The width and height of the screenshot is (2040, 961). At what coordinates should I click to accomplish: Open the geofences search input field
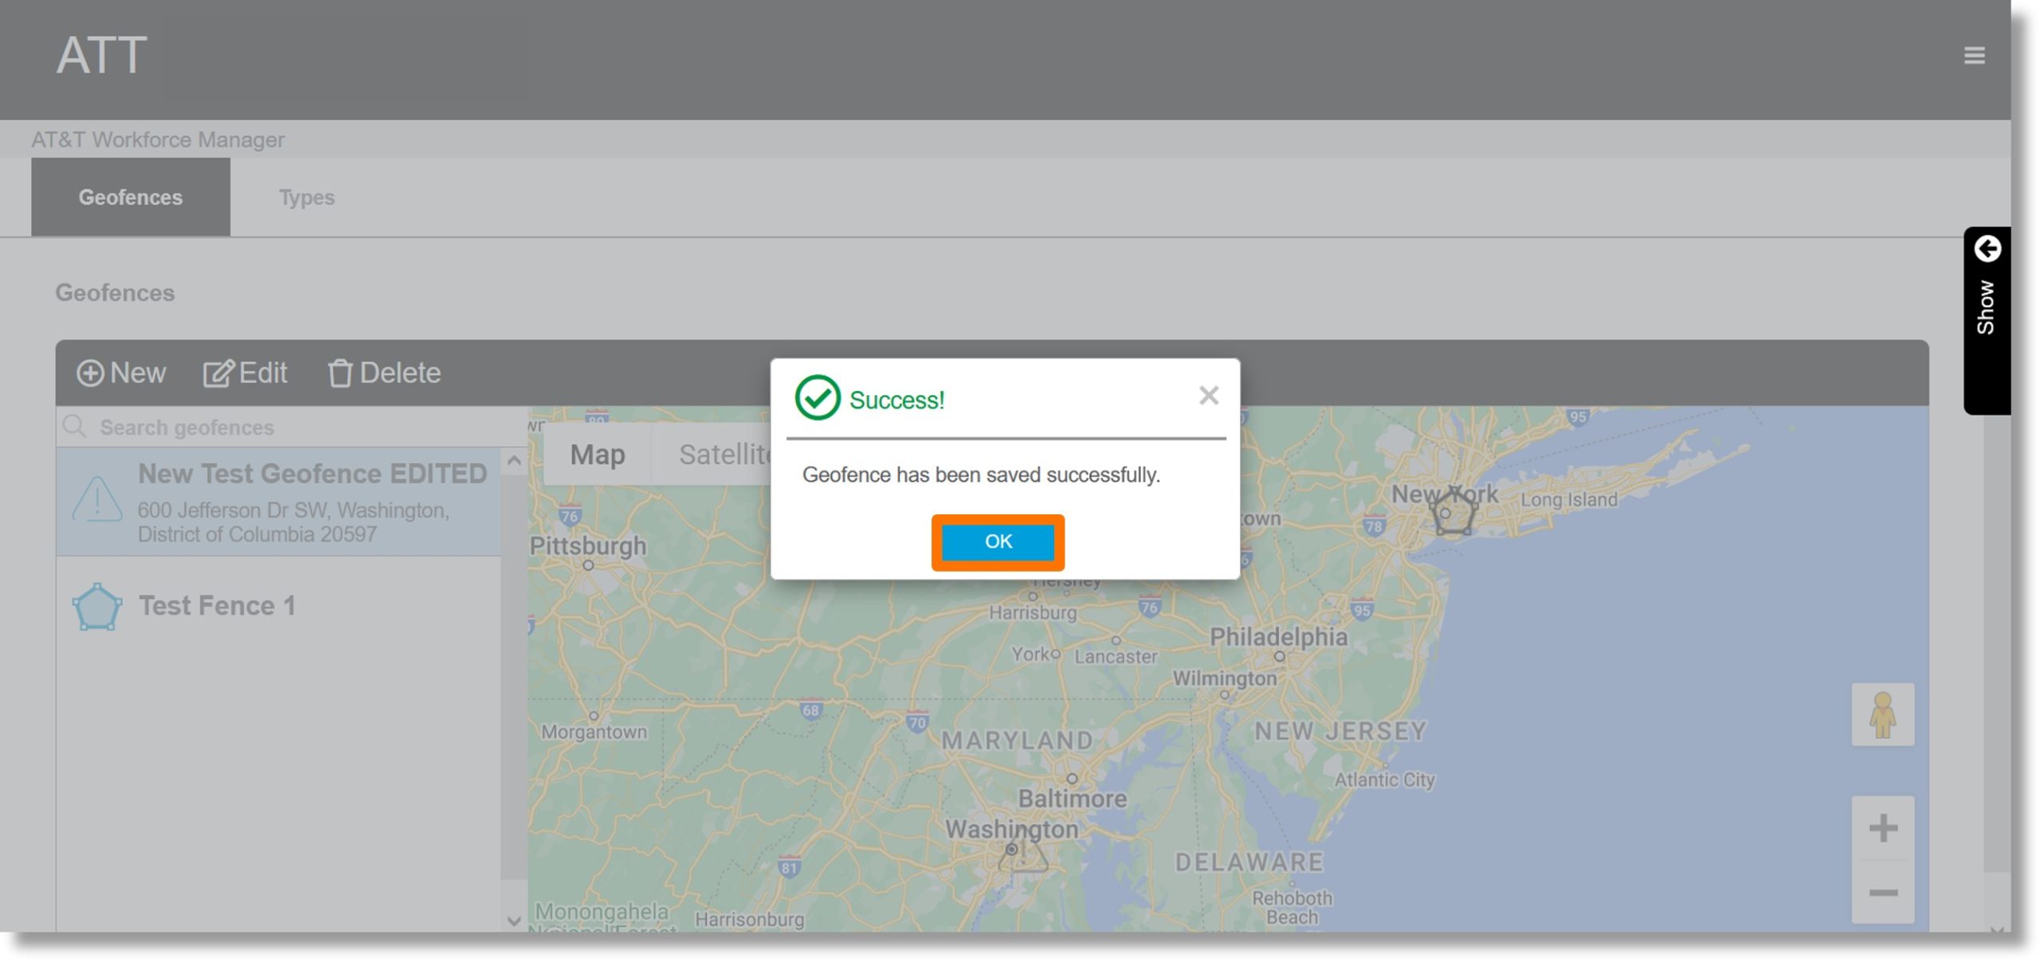278,425
